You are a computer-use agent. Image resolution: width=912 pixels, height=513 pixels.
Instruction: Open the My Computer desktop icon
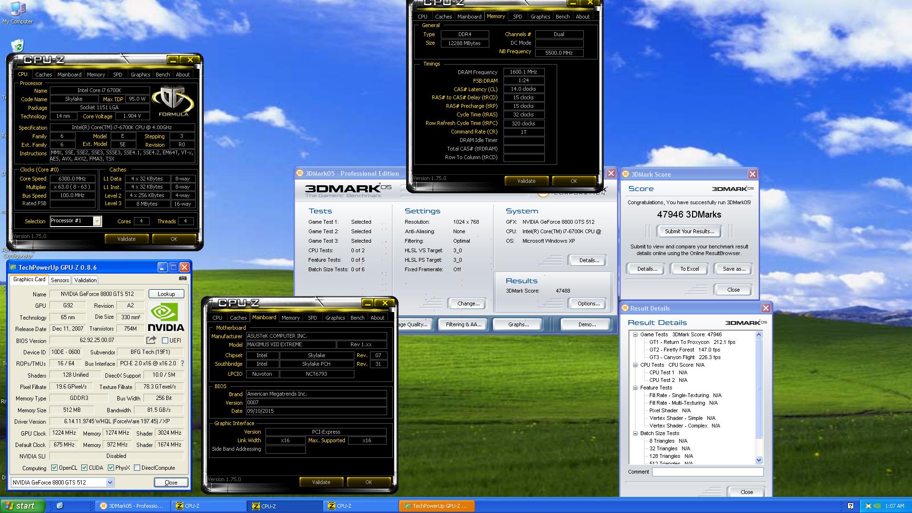tap(18, 13)
